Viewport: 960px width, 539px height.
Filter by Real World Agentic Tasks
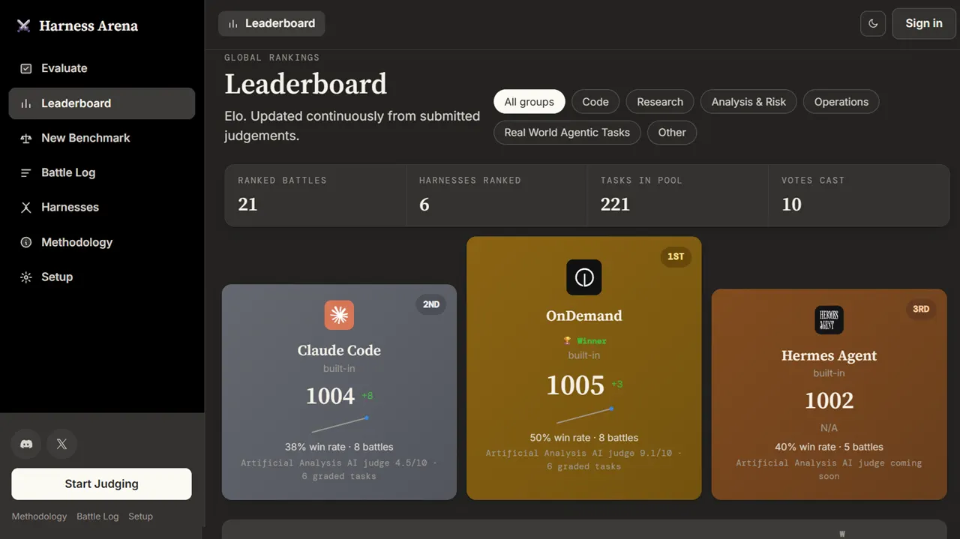pos(567,133)
